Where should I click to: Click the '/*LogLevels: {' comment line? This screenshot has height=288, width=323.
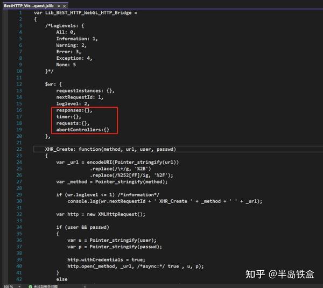[65, 26]
